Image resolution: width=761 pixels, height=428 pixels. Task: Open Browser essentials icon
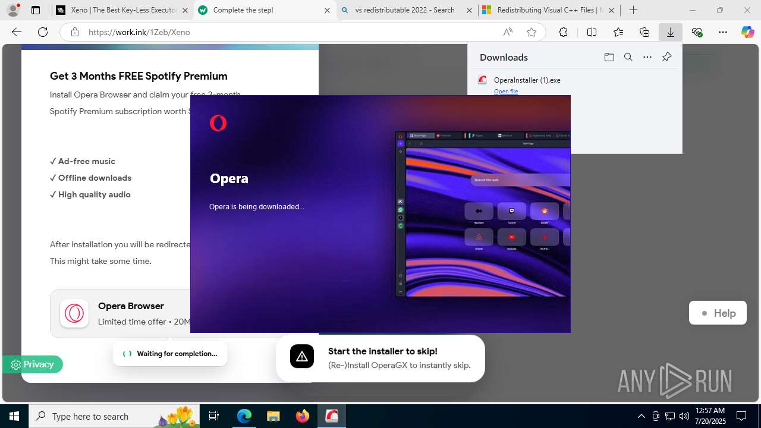[x=697, y=32]
